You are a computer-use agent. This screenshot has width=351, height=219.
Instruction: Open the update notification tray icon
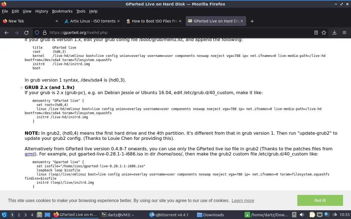pos(327,214)
